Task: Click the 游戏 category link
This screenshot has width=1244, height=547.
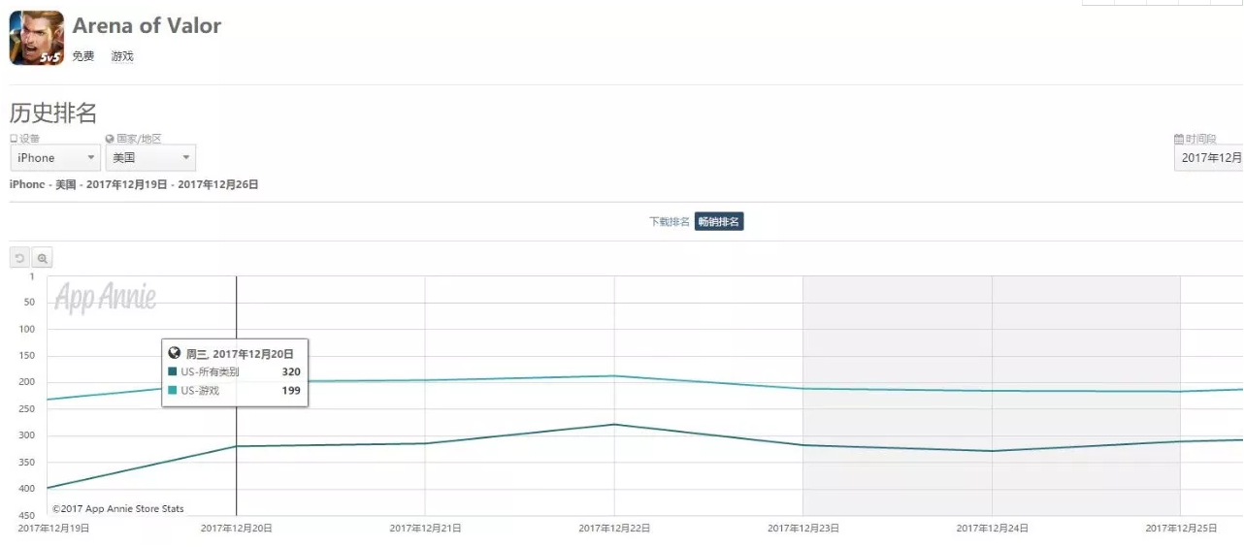Action: (122, 56)
